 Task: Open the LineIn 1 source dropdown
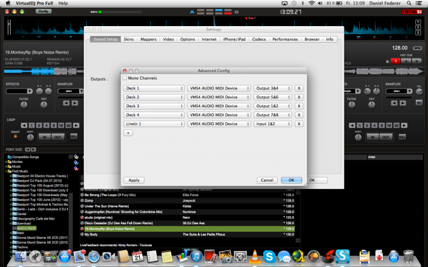(x=154, y=124)
